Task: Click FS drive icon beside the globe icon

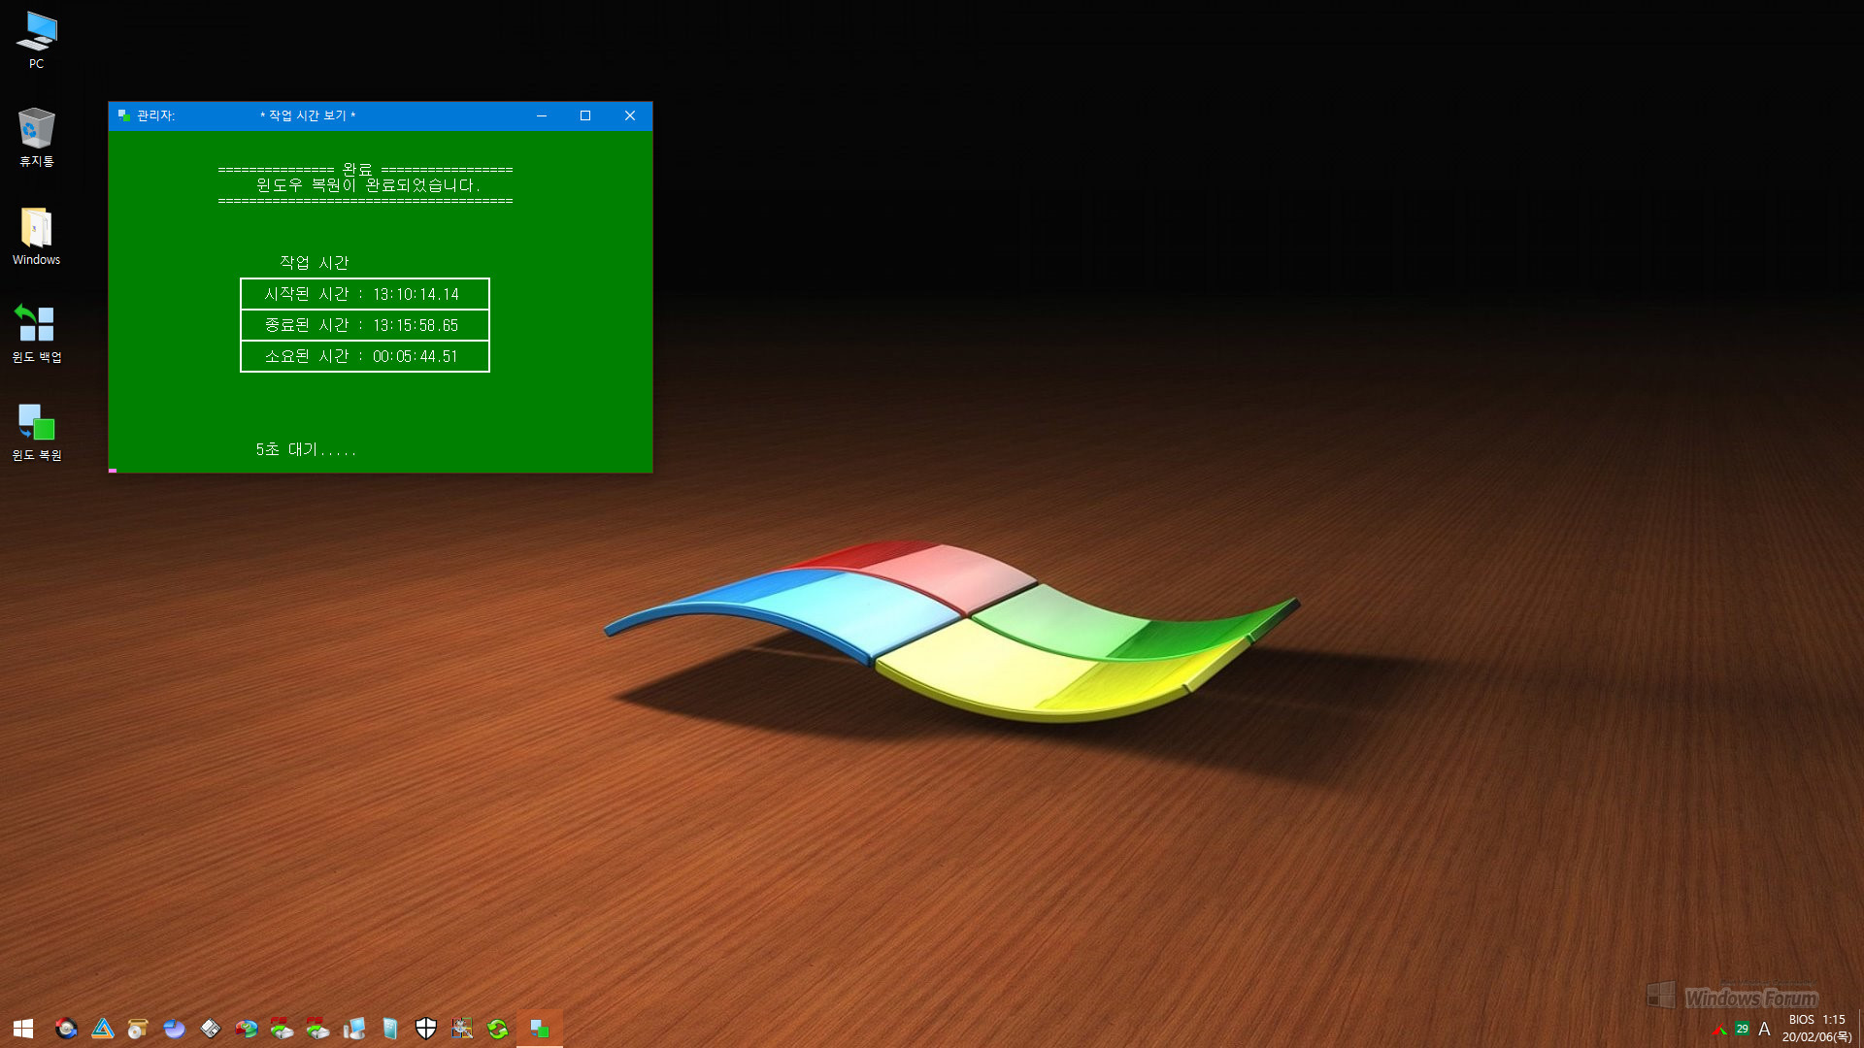Action: [282, 1029]
